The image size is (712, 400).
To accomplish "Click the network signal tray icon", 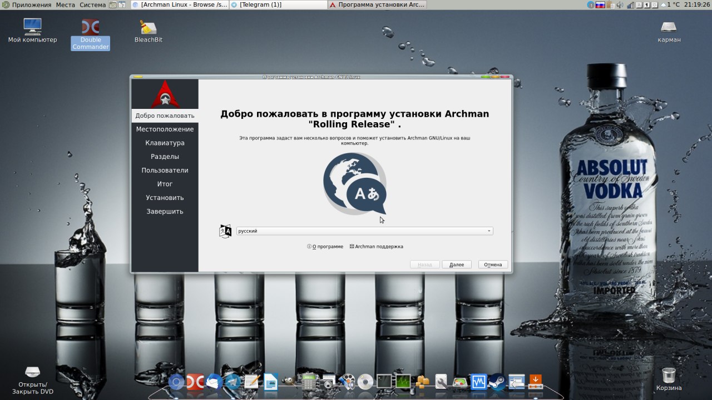I will [631, 5].
